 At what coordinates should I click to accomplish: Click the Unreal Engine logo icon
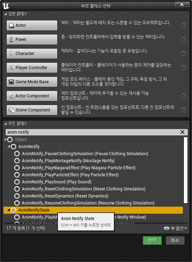(x=6, y=6)
